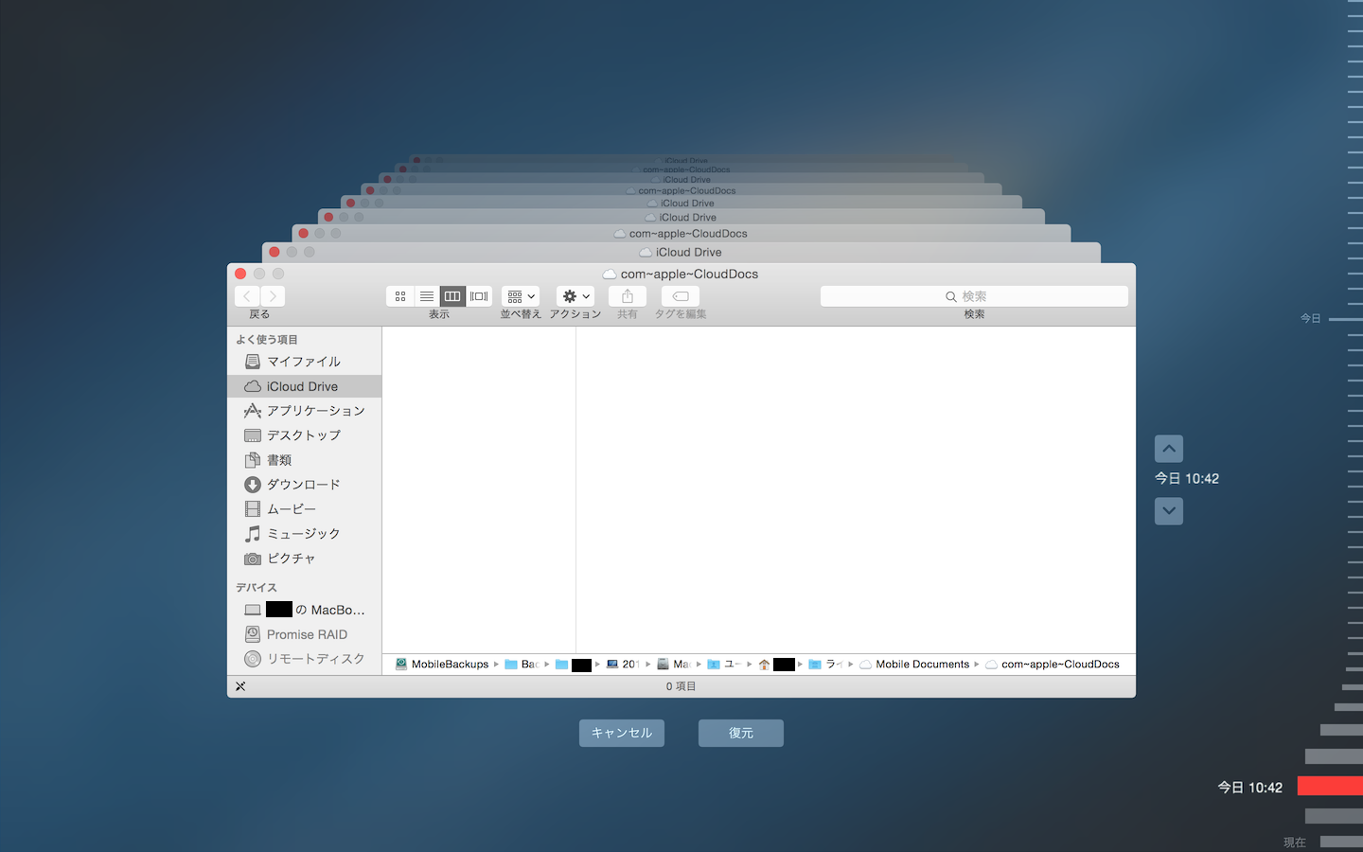1363x852 pixels.
Task: Select the MacBo… device in the sidebar
Action: 304,610
